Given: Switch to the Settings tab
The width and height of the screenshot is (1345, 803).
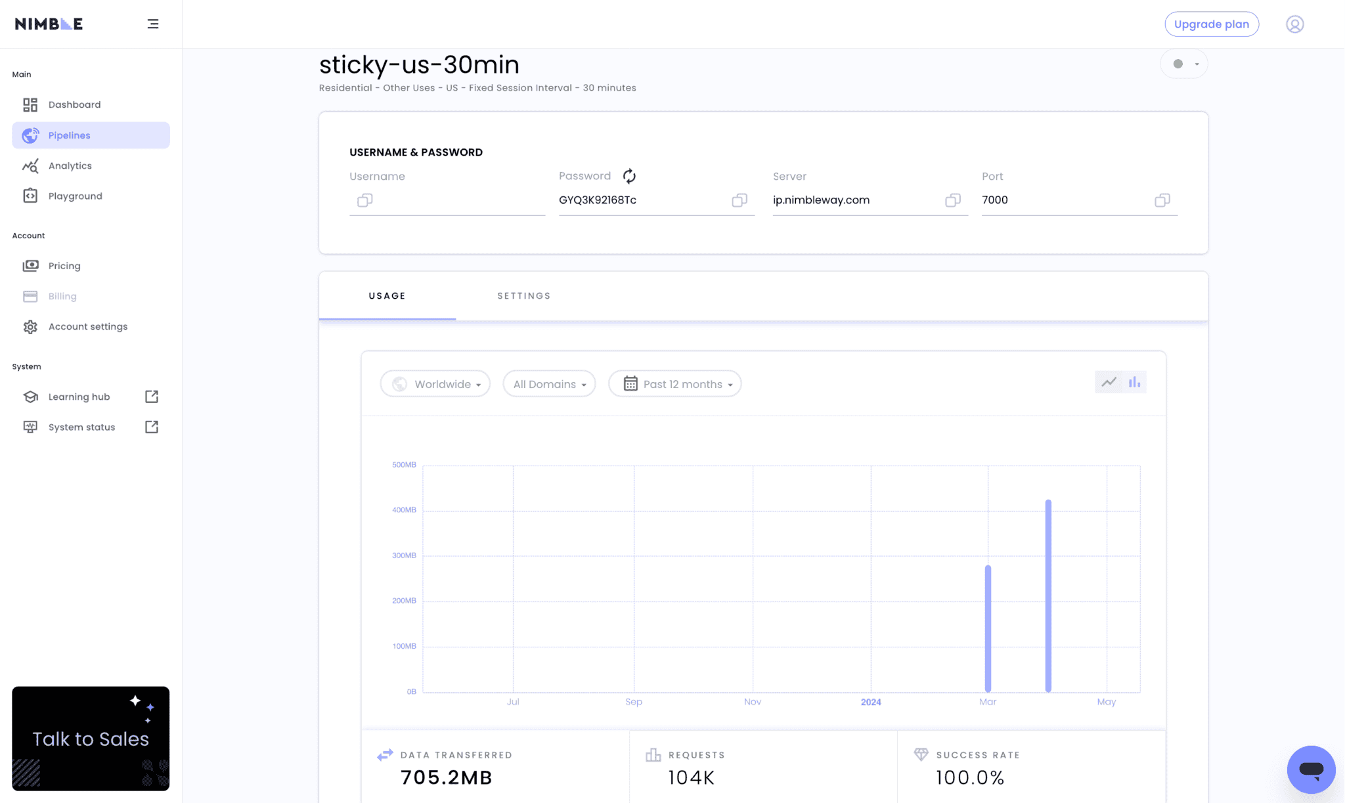Looking at the screenshot, I should click(524, 296).
